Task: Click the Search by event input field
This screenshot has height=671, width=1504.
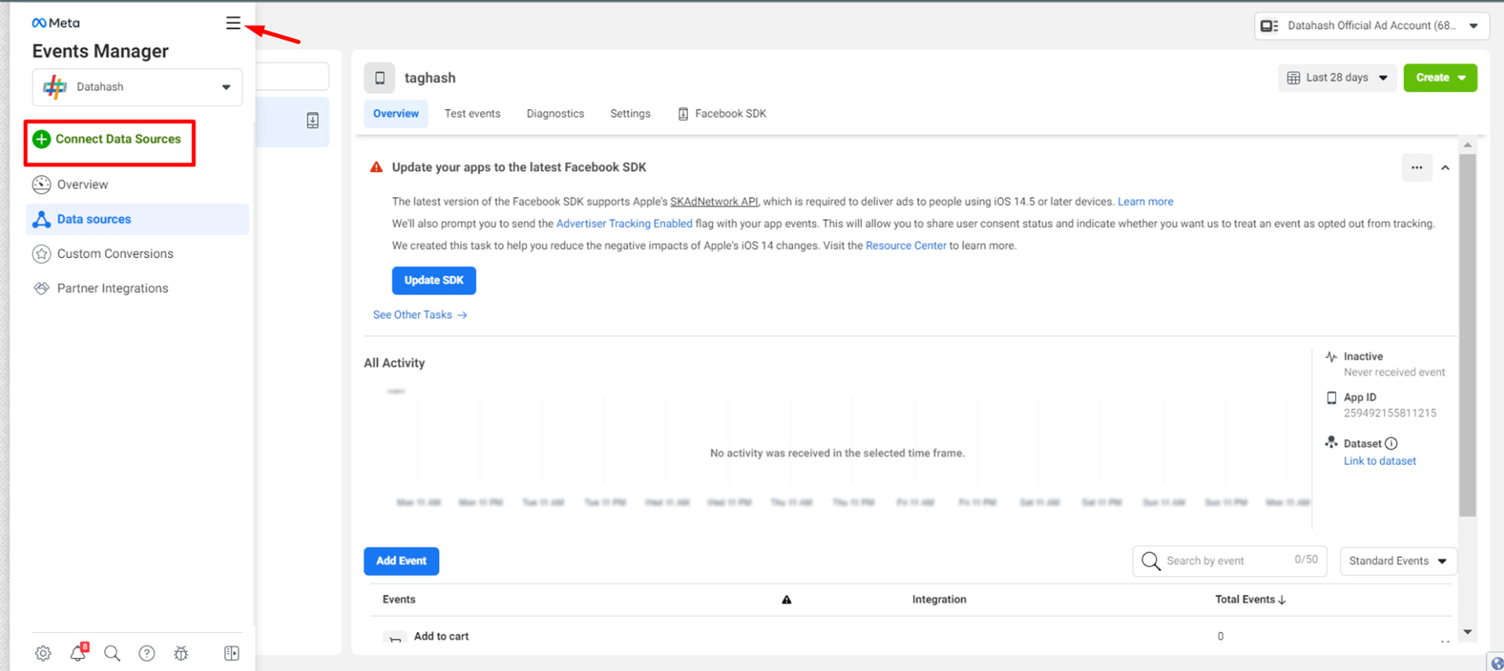Action: (x=1229, y=561)
